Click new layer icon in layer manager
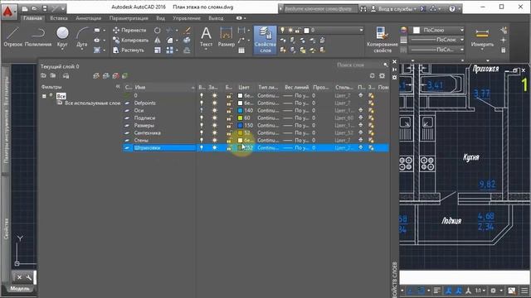531x298 pixels. pyautogui.click(x=96, y=75)
